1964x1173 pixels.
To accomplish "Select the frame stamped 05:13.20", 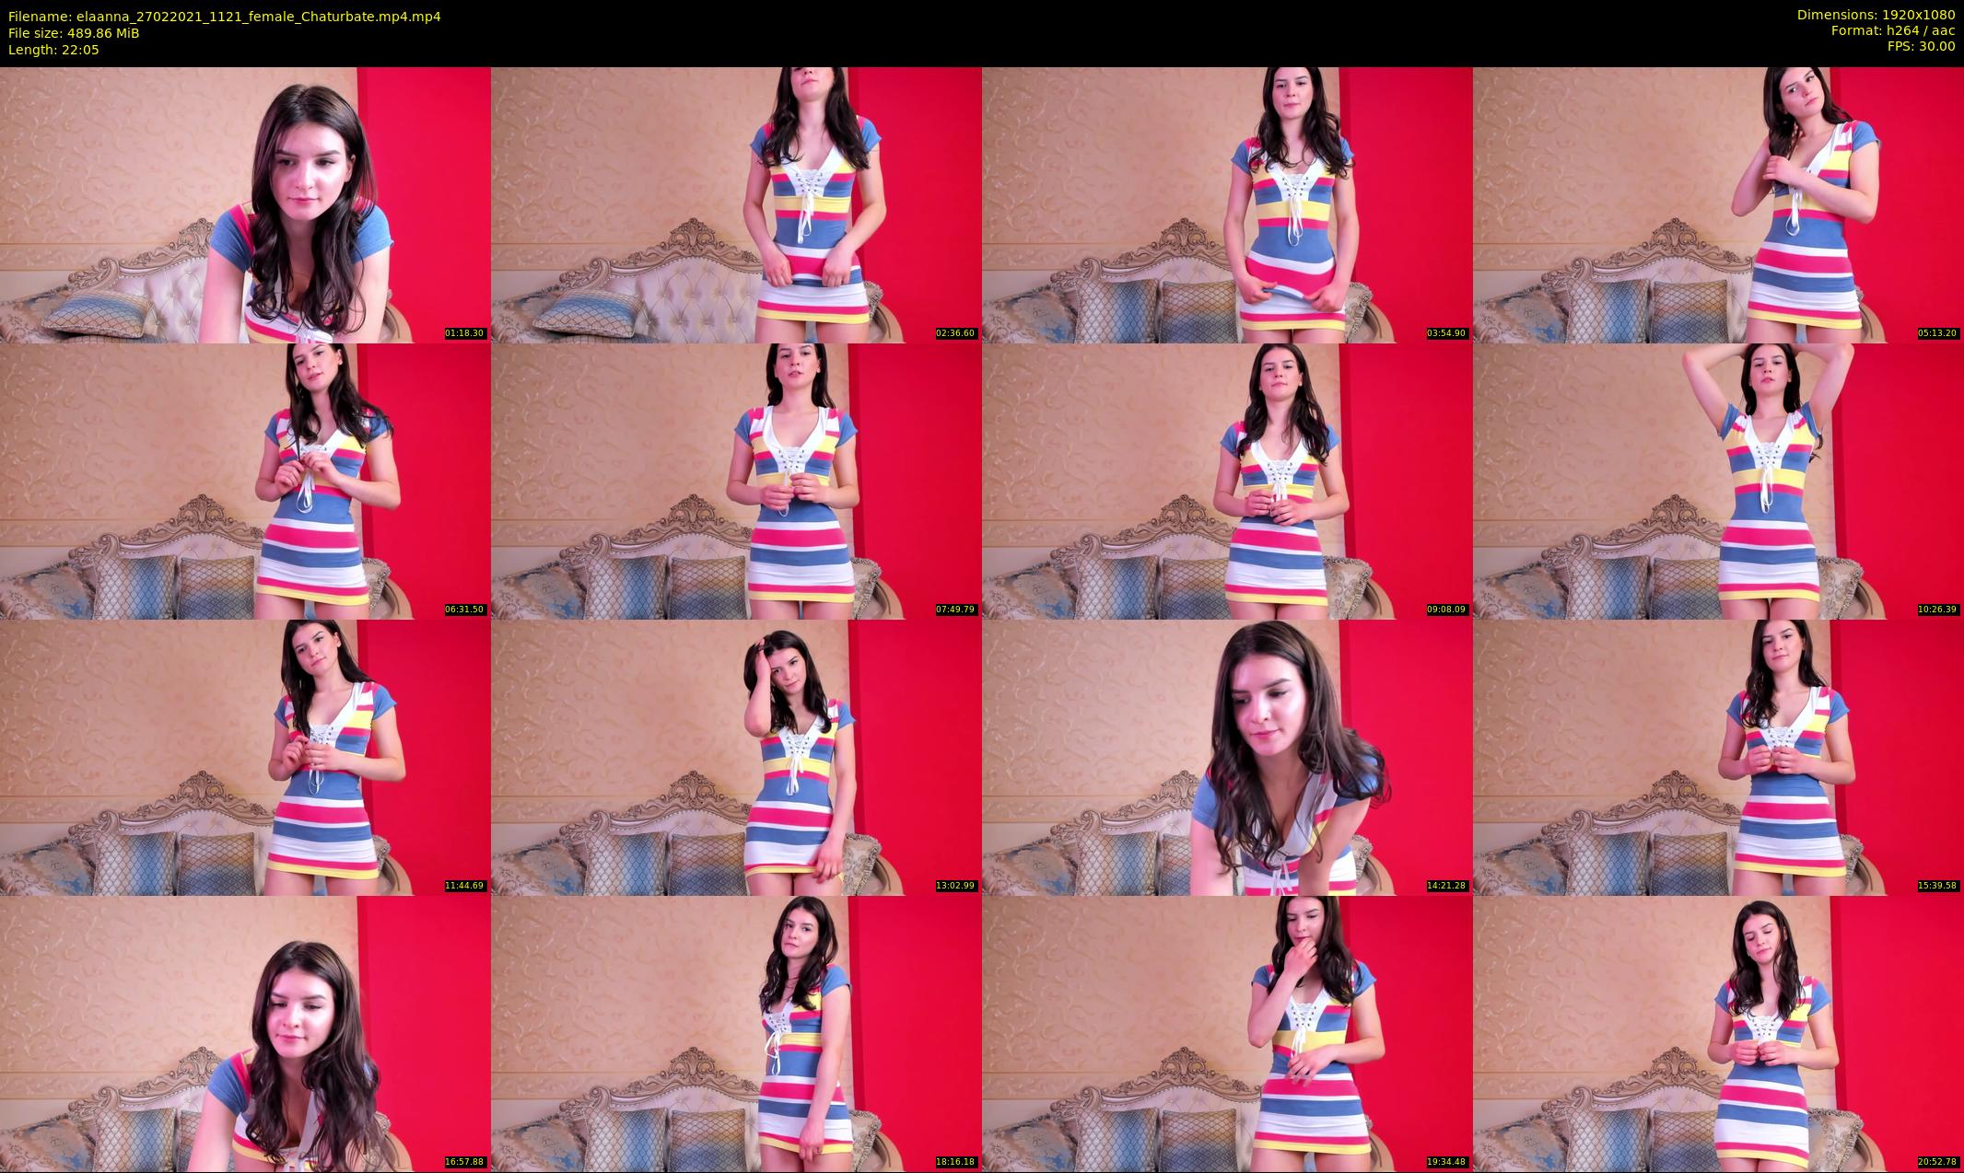I will pyautogui.click(x=1718, y=204).
